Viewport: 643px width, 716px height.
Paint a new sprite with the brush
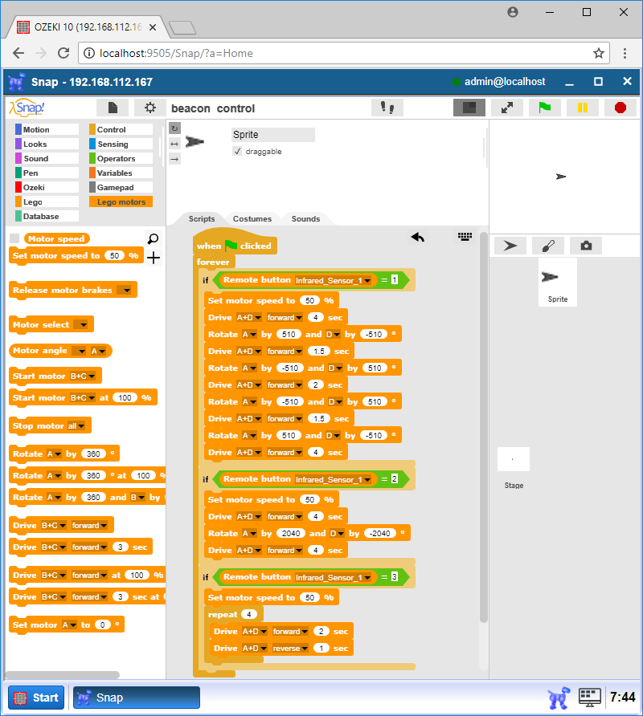click(548, 246)
